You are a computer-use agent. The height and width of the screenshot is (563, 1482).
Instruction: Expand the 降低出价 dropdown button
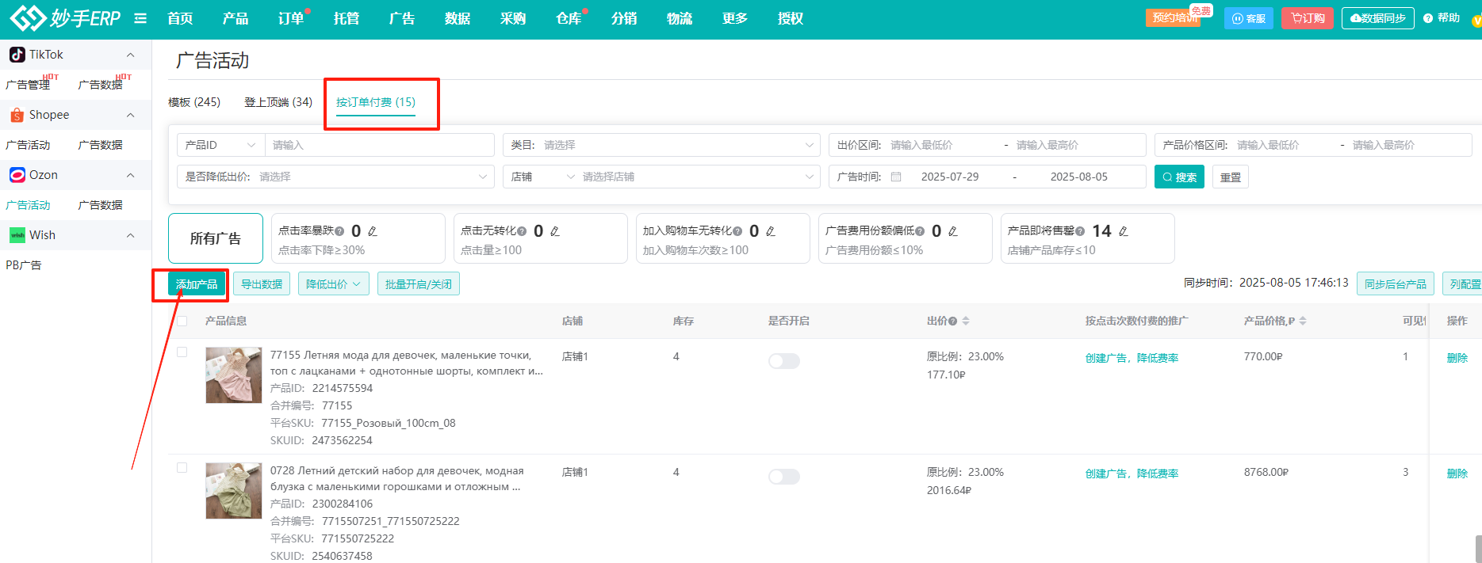(333, 284)
